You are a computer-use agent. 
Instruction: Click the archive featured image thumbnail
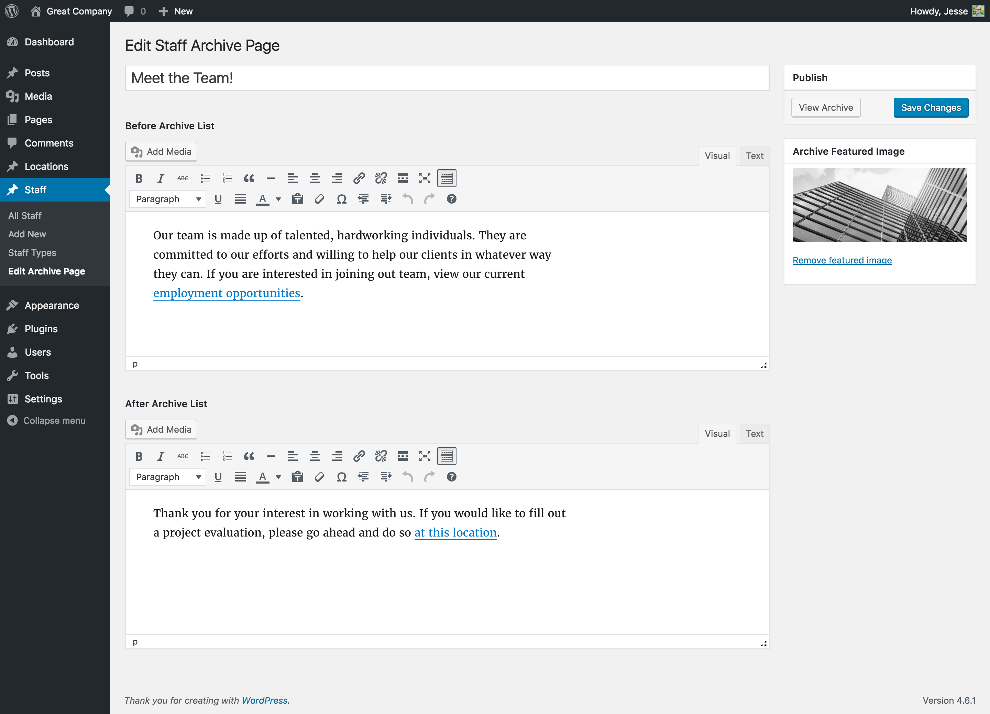tap(880, 205)
